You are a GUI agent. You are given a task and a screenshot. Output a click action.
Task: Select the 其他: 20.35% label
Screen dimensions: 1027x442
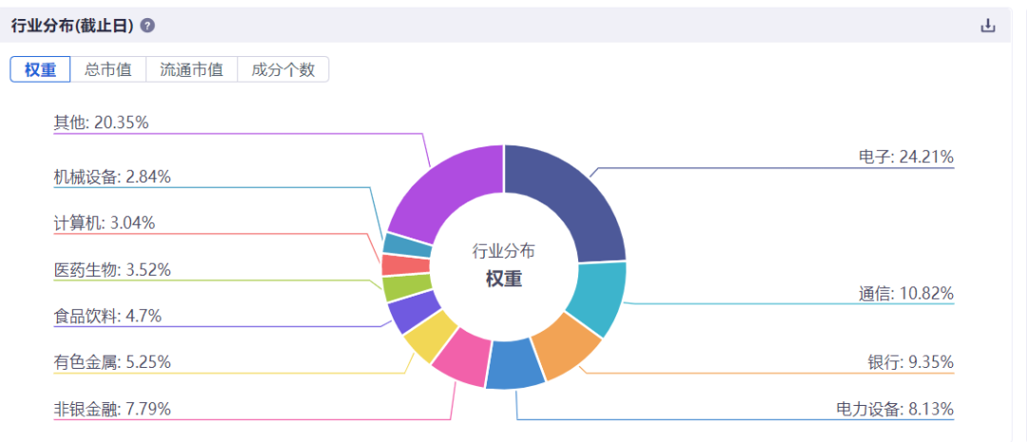point(102,122)
